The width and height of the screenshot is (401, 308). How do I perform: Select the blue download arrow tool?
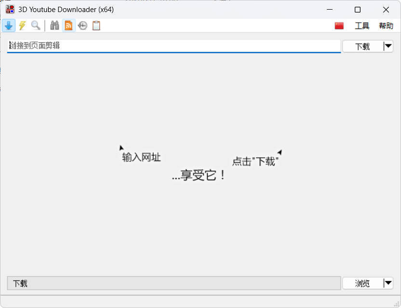pyautogui.click(x=9, y=25)
